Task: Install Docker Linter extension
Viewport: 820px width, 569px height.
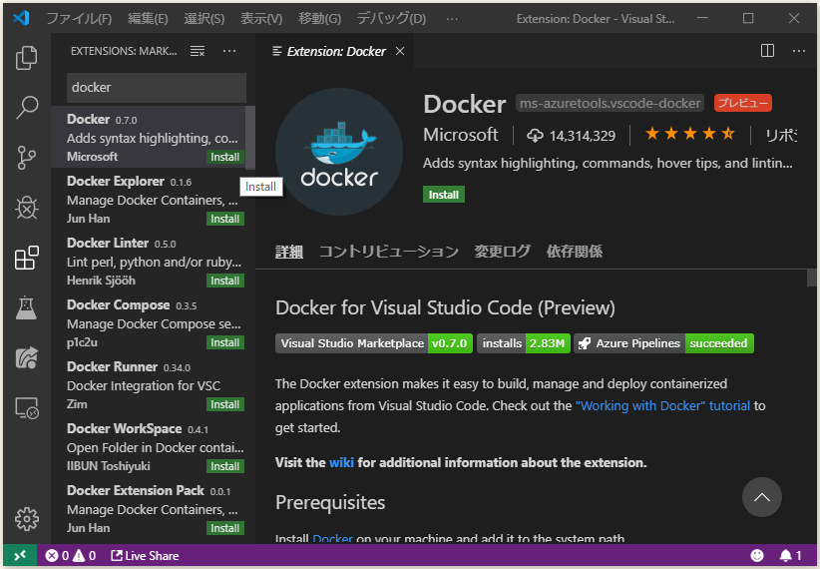Action: click(x=224, y=281)
